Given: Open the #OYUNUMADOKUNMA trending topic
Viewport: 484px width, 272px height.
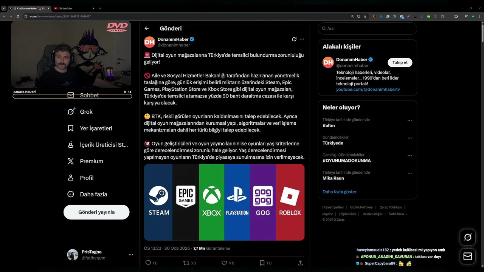Looking at the screenshot, I should 347,161.
